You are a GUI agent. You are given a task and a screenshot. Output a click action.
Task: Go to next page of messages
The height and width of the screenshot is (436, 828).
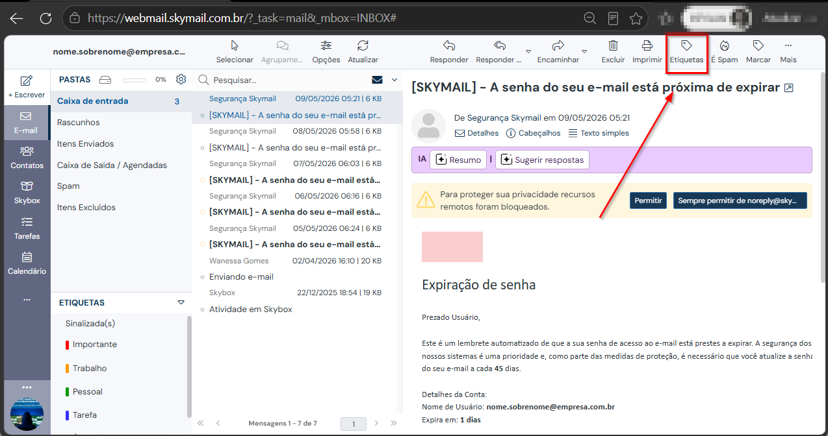pyautogui.click(x=376, y=423)
